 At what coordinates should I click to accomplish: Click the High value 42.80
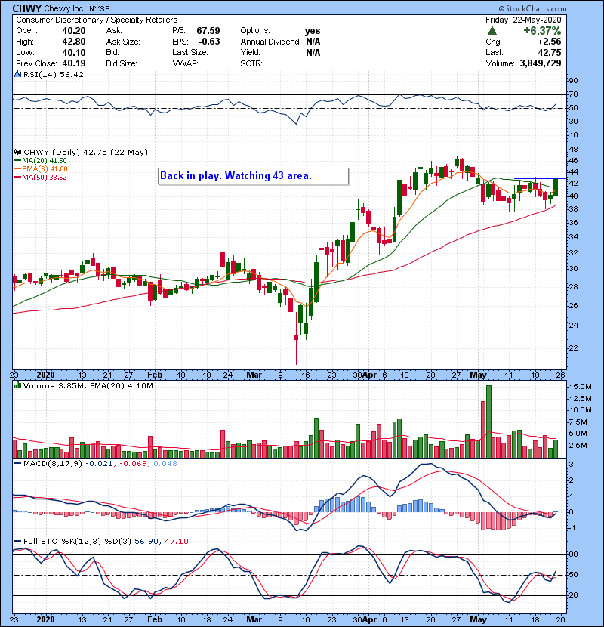click(x=74, y=42)
